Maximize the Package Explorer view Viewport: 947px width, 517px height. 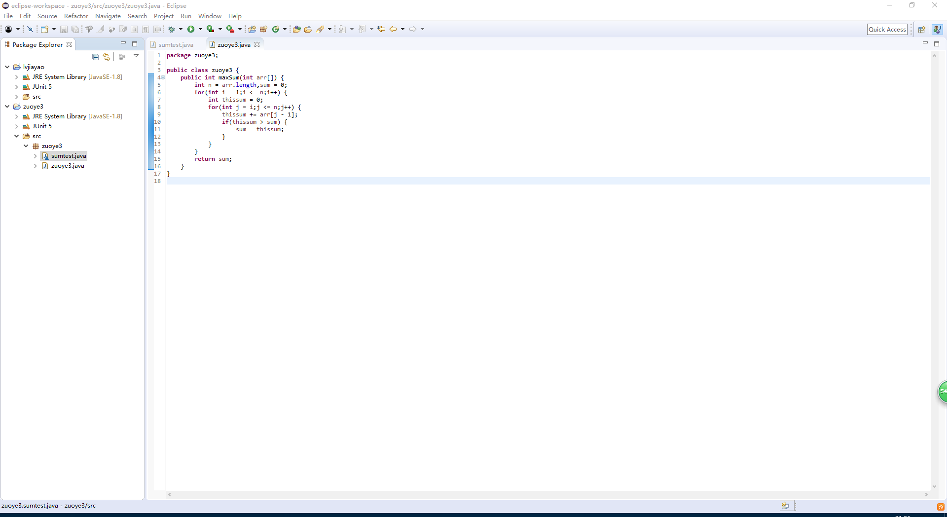pos(135,44)
